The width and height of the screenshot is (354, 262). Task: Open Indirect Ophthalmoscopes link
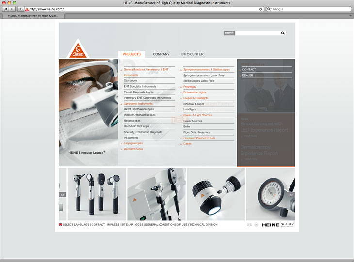tap(140, 115)
